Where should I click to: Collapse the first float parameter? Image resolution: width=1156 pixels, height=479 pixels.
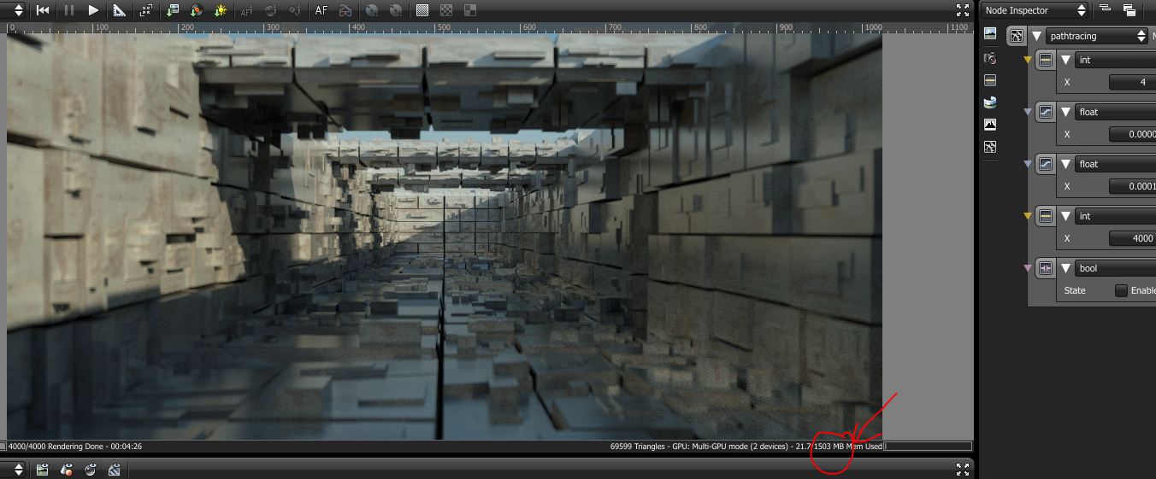pos(1066,112)
